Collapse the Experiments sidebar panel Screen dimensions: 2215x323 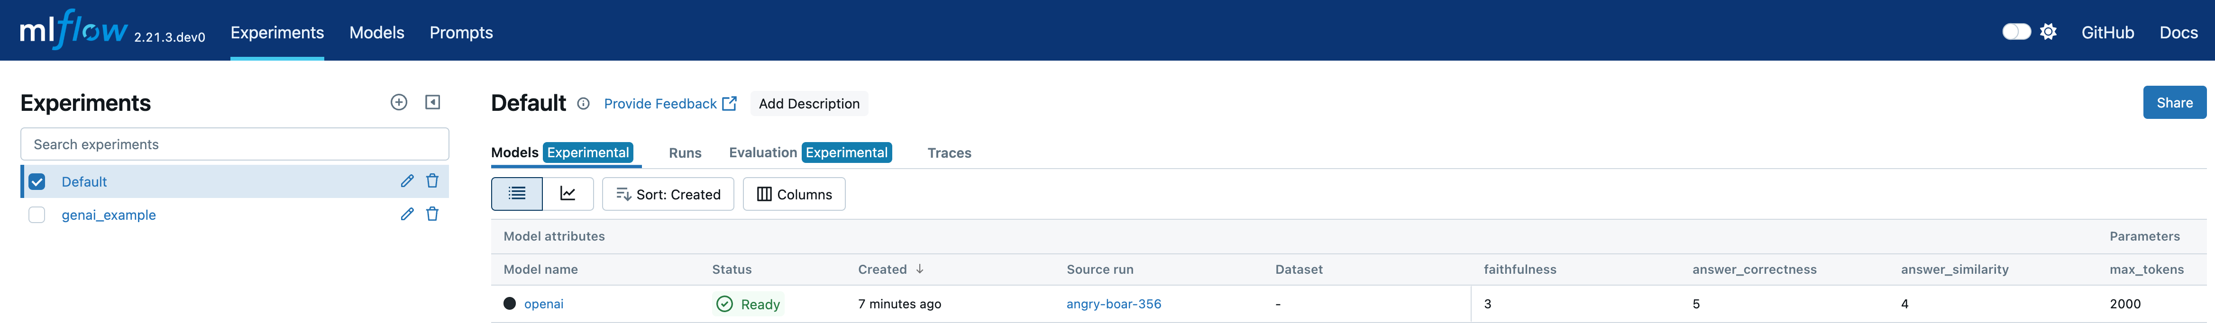(x=432, y=102)
